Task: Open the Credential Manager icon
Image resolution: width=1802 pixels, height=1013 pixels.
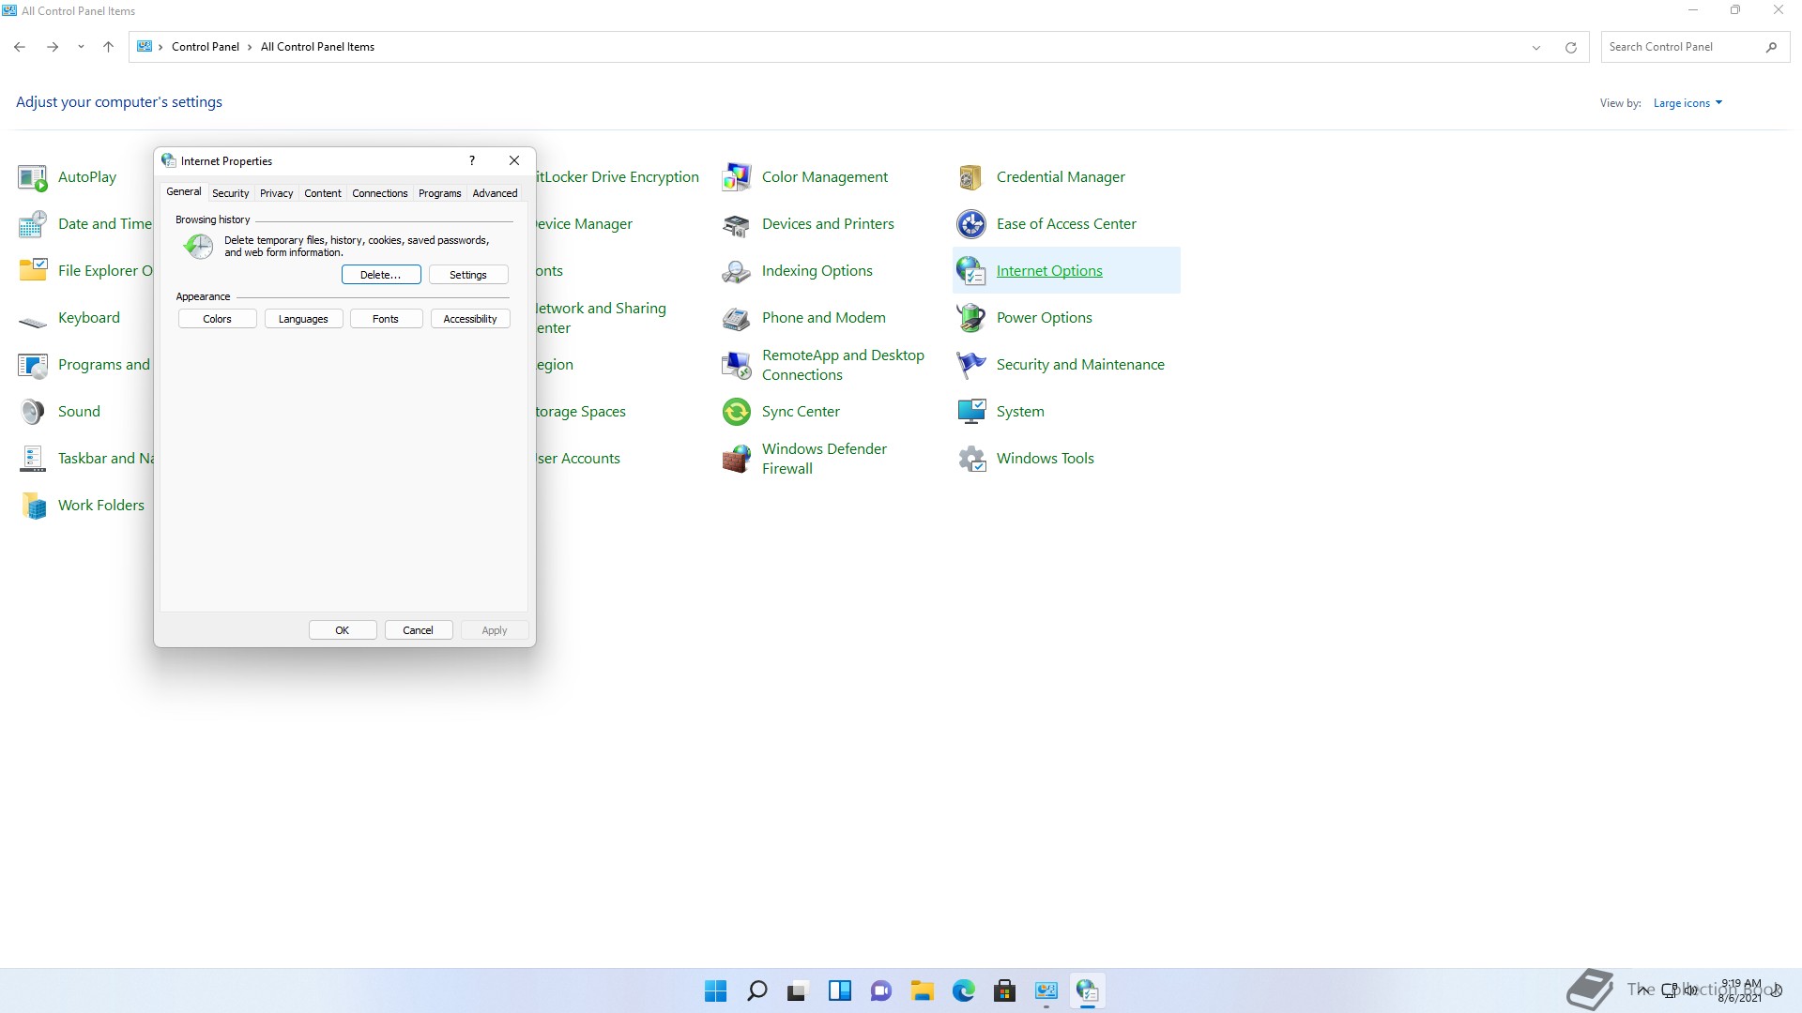Action: click(x=971, y=177)
